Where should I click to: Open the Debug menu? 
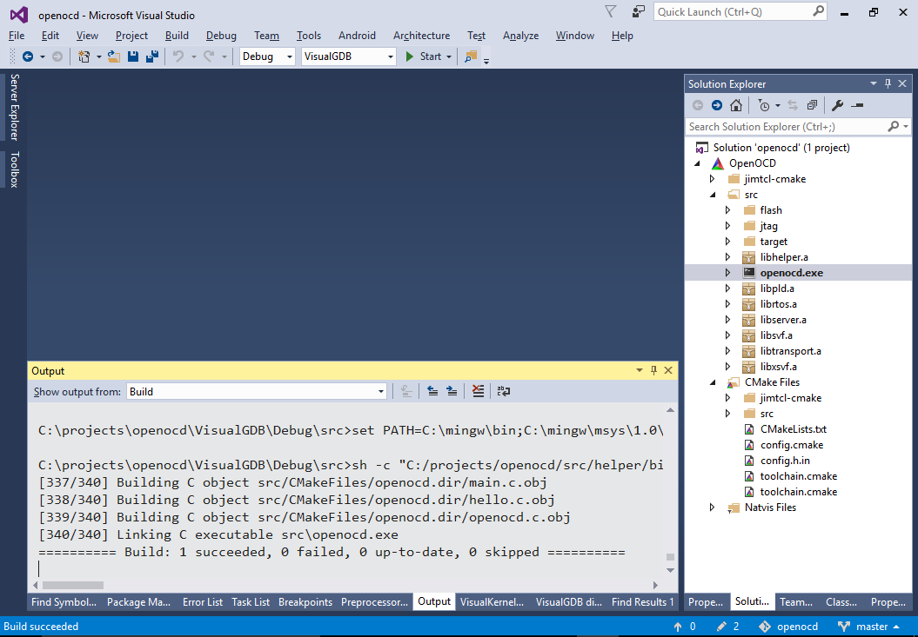coord(221,36)
